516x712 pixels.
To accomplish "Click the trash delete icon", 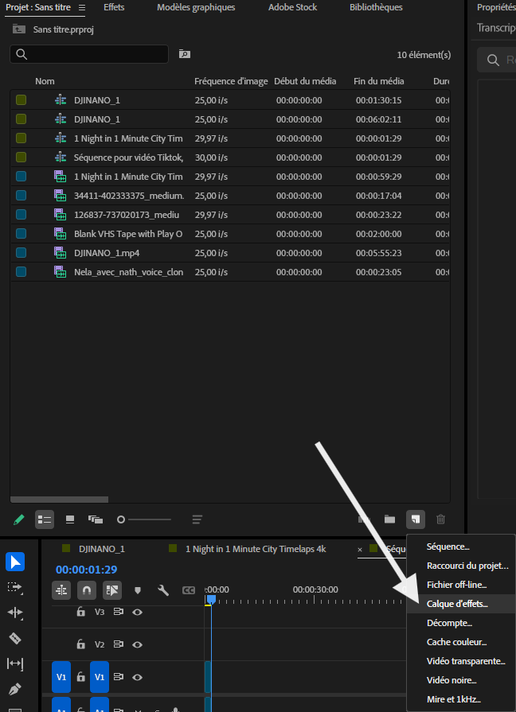I will [440, 519].
